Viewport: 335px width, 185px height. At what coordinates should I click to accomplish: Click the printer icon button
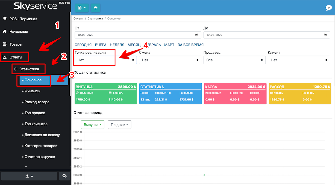95,8
